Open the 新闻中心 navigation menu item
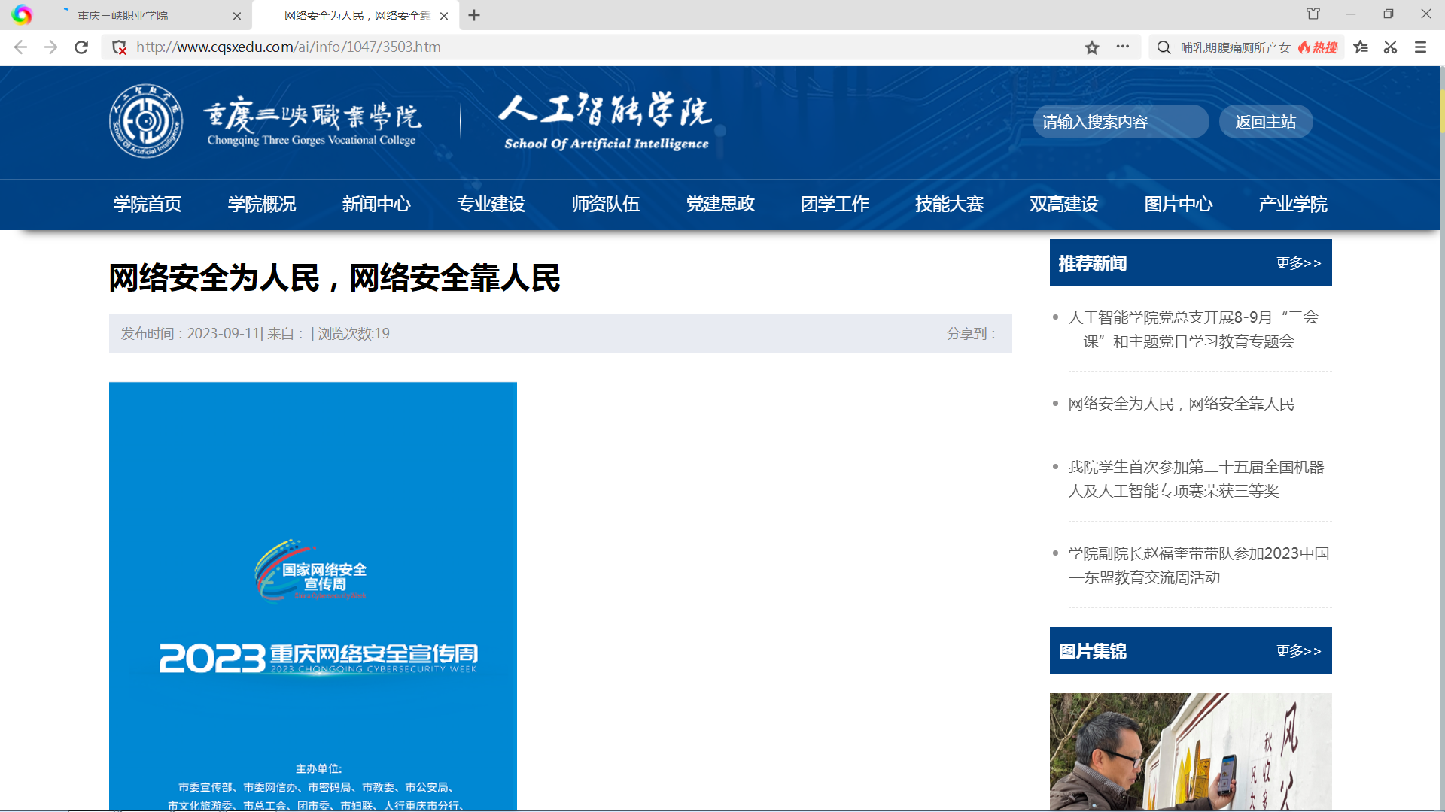This screenshot has width=1445, height=812. pos(376,204)
